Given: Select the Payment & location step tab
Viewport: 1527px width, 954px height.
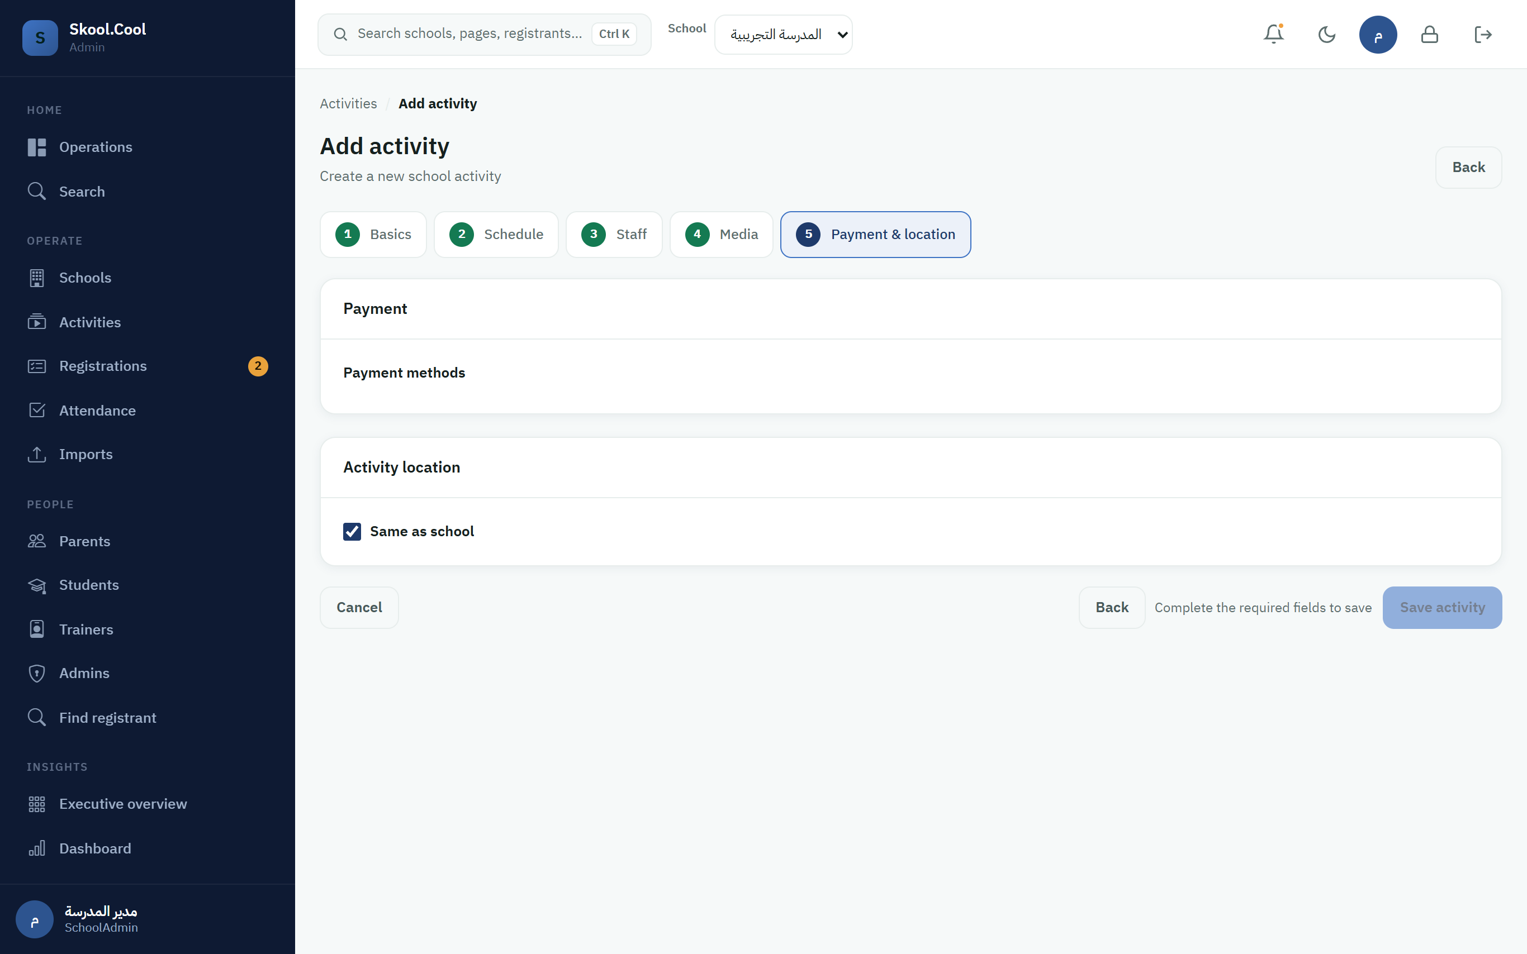Looking at the screenshot, I should pos(875,234).
